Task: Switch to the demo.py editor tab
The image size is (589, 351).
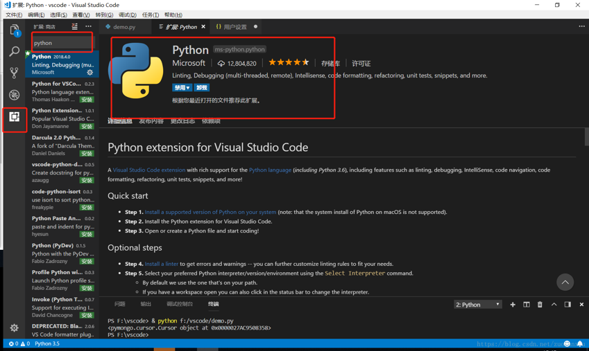Action: [x=125, y=26]
